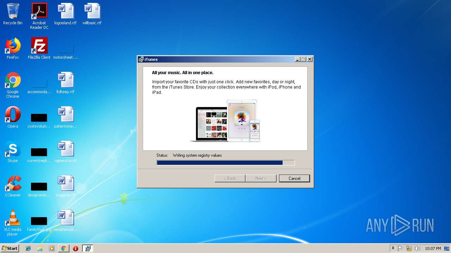Click the Chrome taskbar button

click(63, 248)
